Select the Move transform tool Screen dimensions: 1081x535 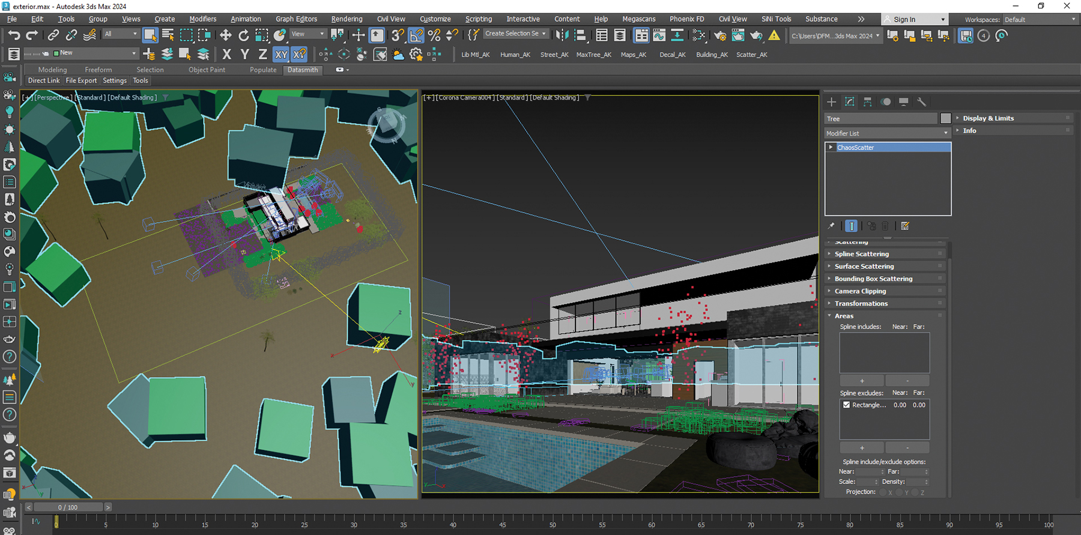(x=226, y=35)
